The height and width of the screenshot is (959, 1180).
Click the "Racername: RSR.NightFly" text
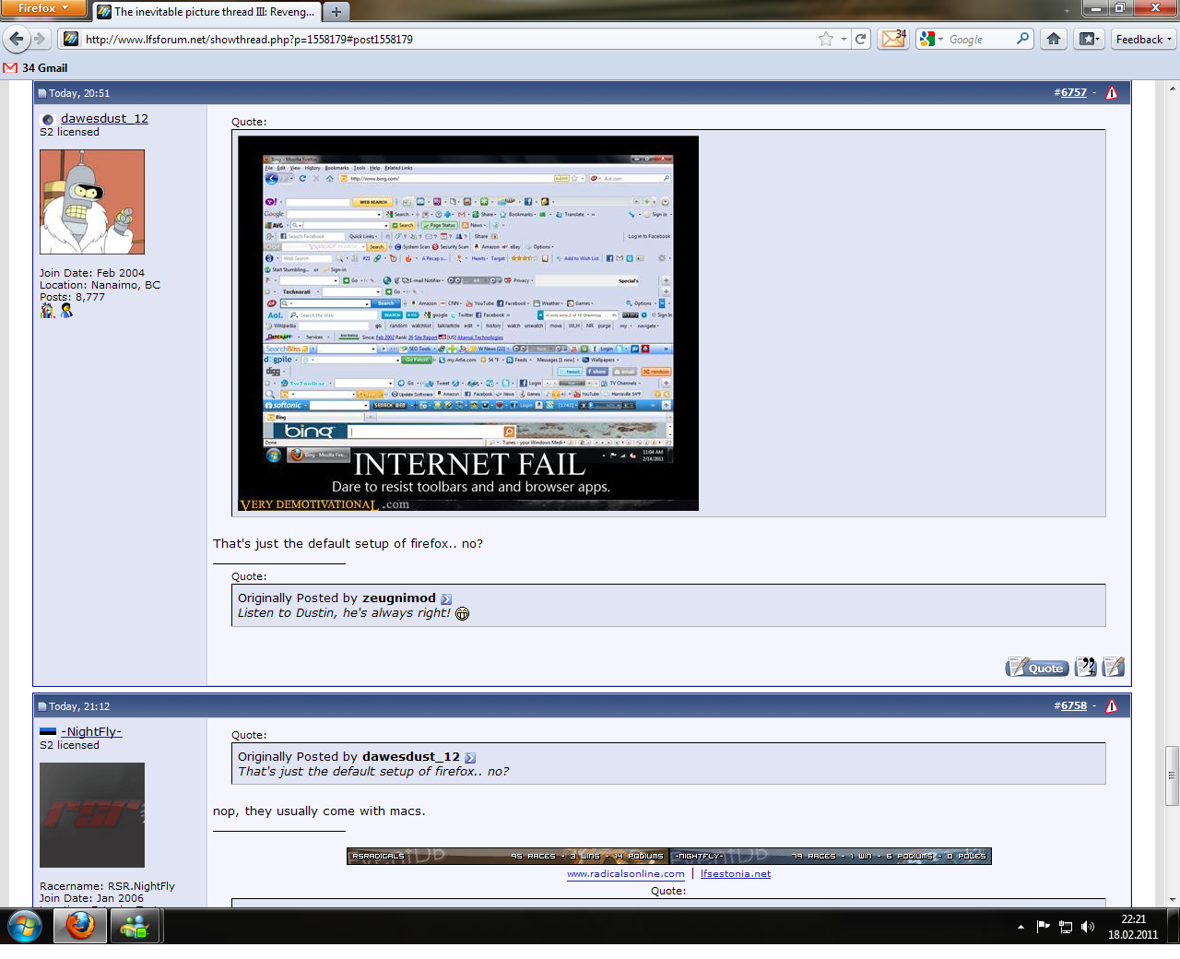107,886
